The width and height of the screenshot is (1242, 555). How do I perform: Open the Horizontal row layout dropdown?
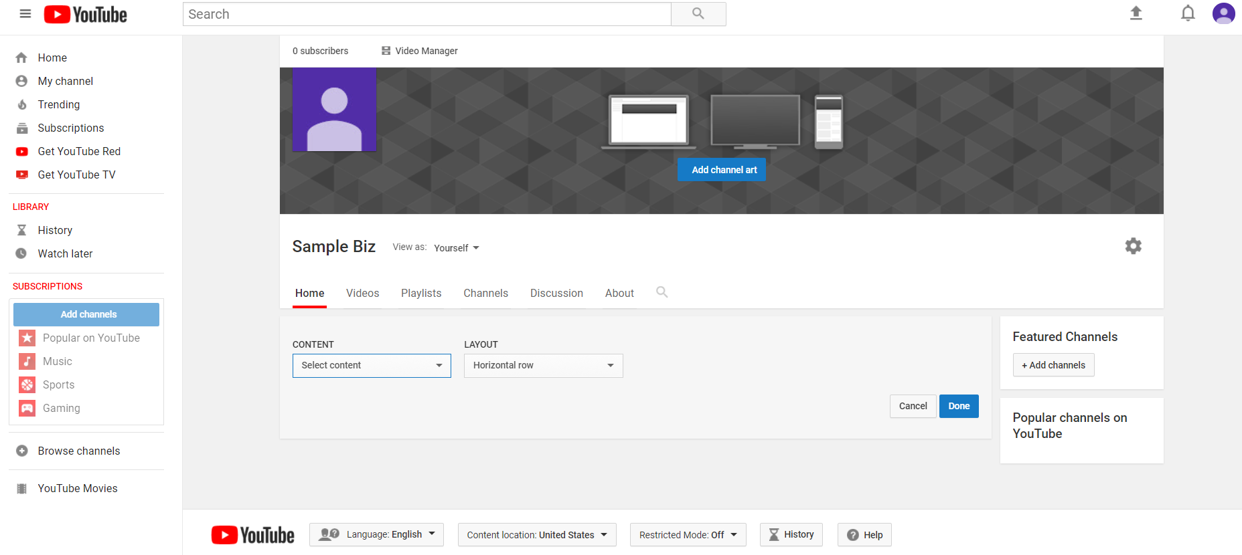543,366
